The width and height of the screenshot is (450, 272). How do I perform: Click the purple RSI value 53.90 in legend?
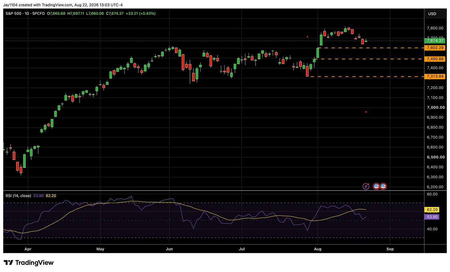tap(38, 196)
